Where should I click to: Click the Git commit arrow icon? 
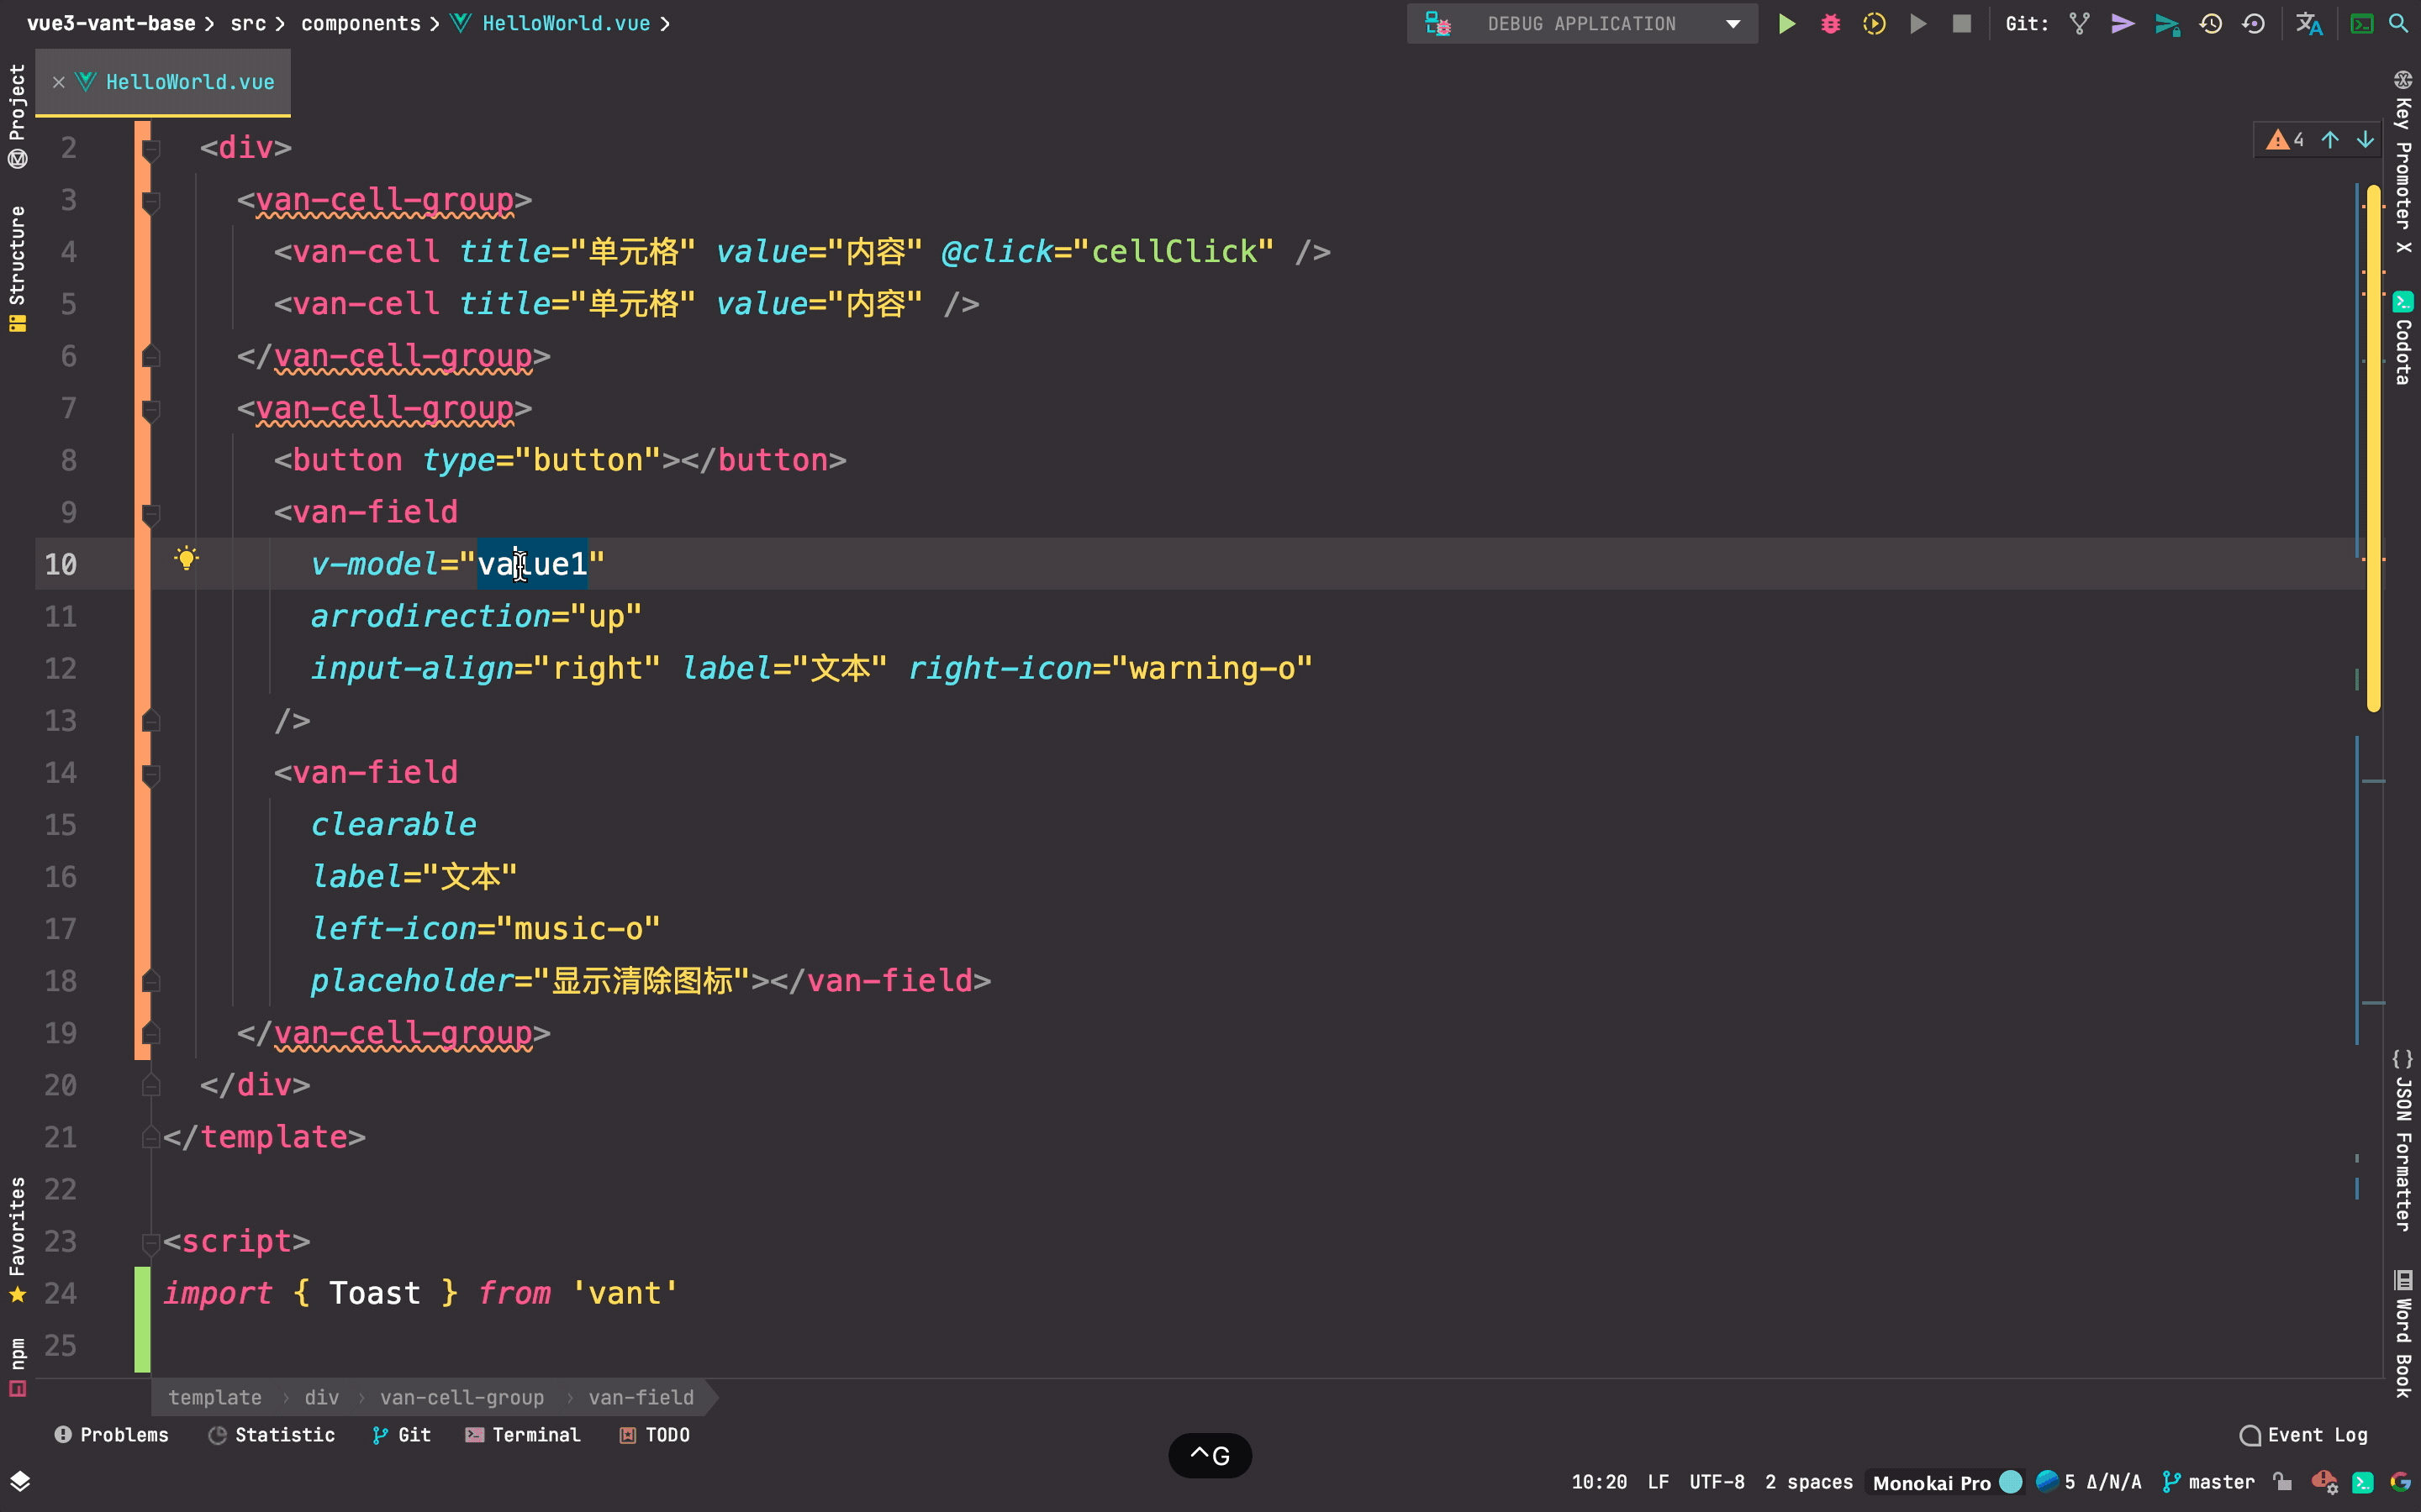pos(2122,24)
